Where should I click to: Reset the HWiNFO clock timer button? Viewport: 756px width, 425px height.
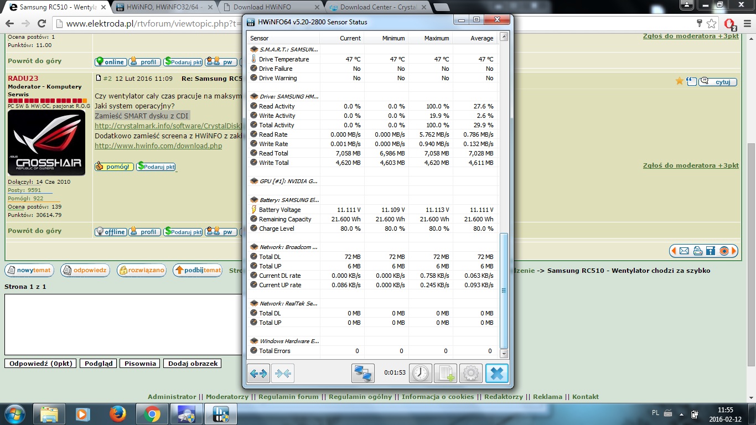click(x=421, y=374)
